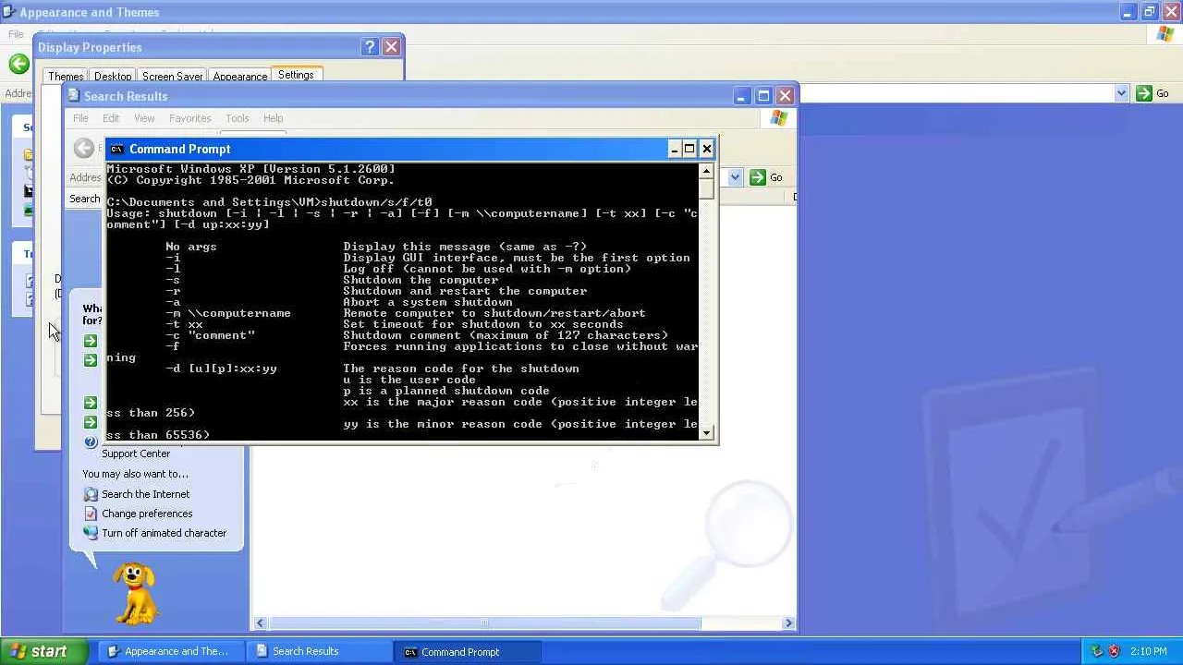This screenshot has width=1183, height=665.
Task: Click the Change preferences link
Action: (x=147, y=514)
